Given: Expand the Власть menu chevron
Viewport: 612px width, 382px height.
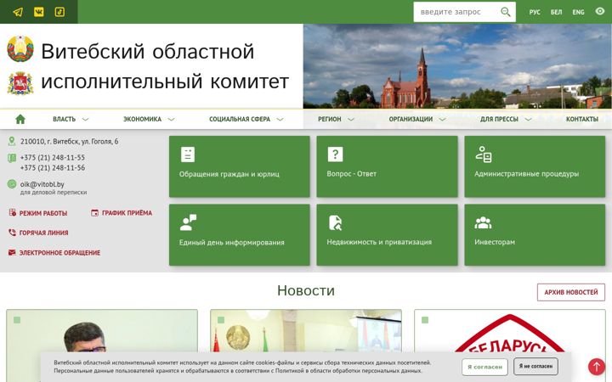Looking at the screenshot, I should pos(86,120).
